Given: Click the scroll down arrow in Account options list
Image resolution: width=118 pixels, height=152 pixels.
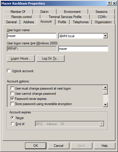Looking at the screenshot, I should click(x=105, y=105).
